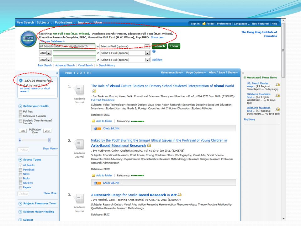The image size is (301, 226).
Task: Collapse the Refine your results section
Action: pyautogui.click(x=20, y=106)
